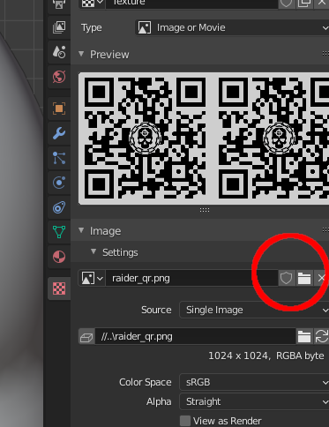Collapse the Preview panel
The width and height of the screenshot is (329, 427).
[81, 54]
